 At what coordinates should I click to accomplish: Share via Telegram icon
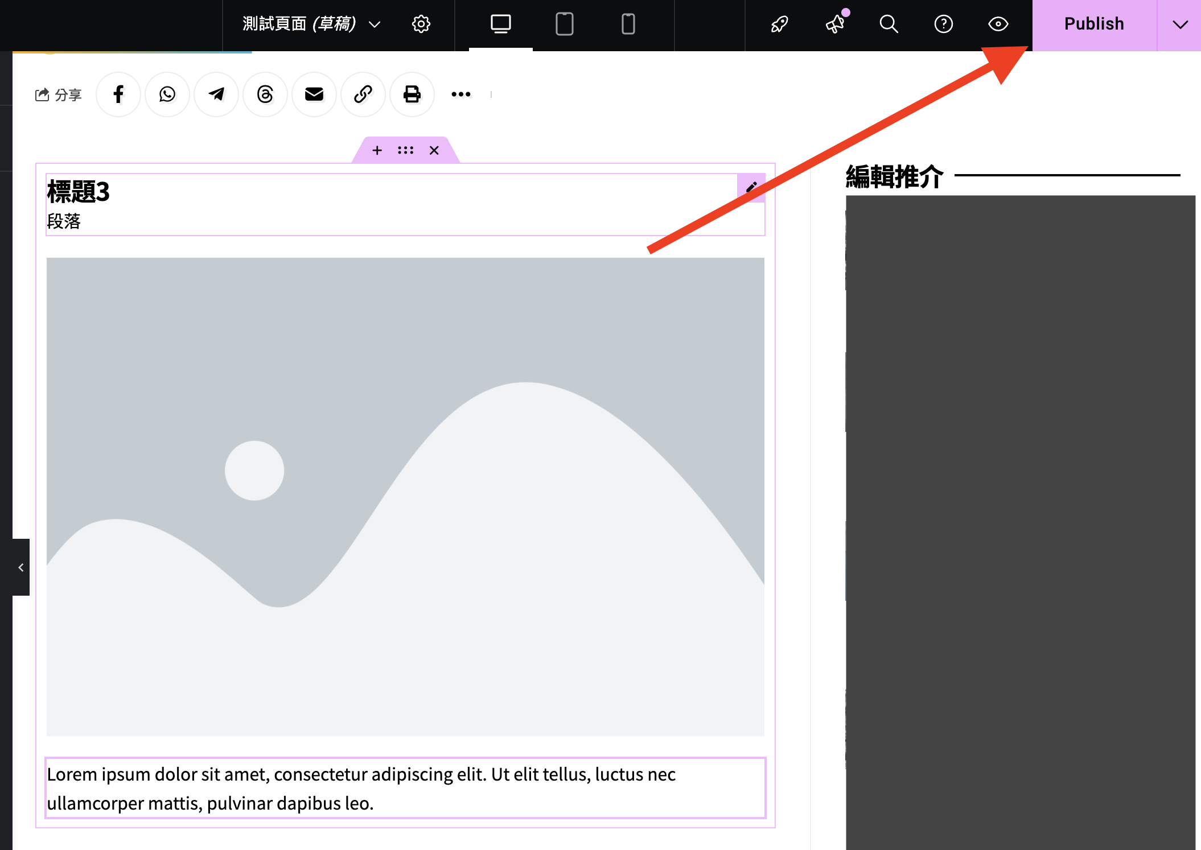point(216,94)
